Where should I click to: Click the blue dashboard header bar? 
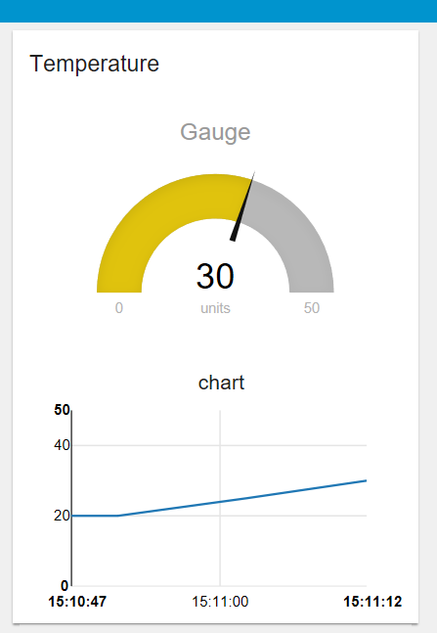coord(218,11)
